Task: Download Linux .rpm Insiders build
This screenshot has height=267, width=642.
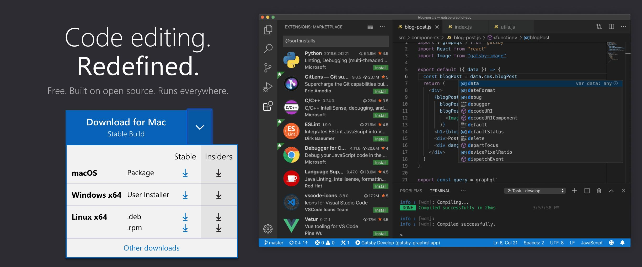Action: click(219, 228)
